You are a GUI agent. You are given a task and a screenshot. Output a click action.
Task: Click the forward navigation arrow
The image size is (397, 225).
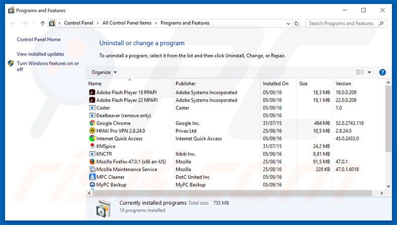(25, 23)
